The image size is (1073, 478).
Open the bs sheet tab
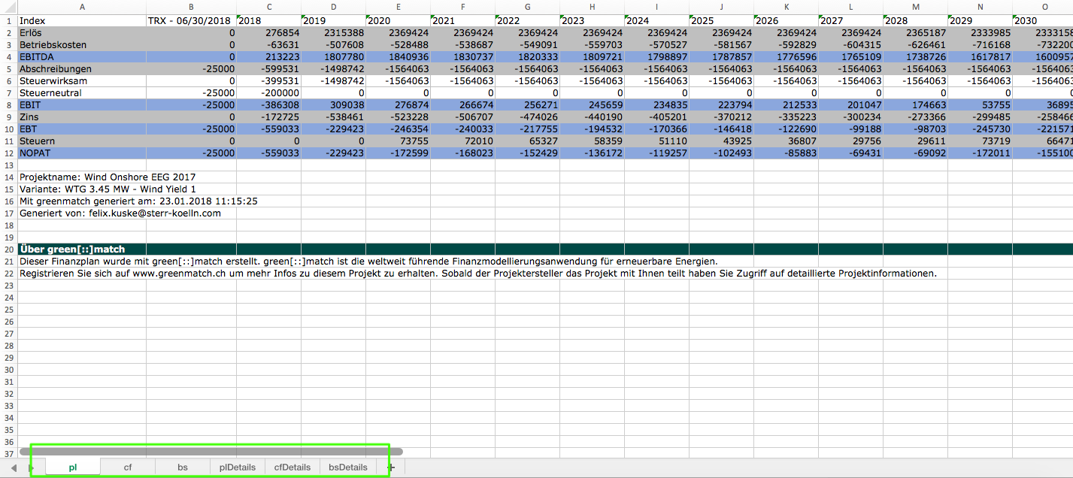click(183, 467)
